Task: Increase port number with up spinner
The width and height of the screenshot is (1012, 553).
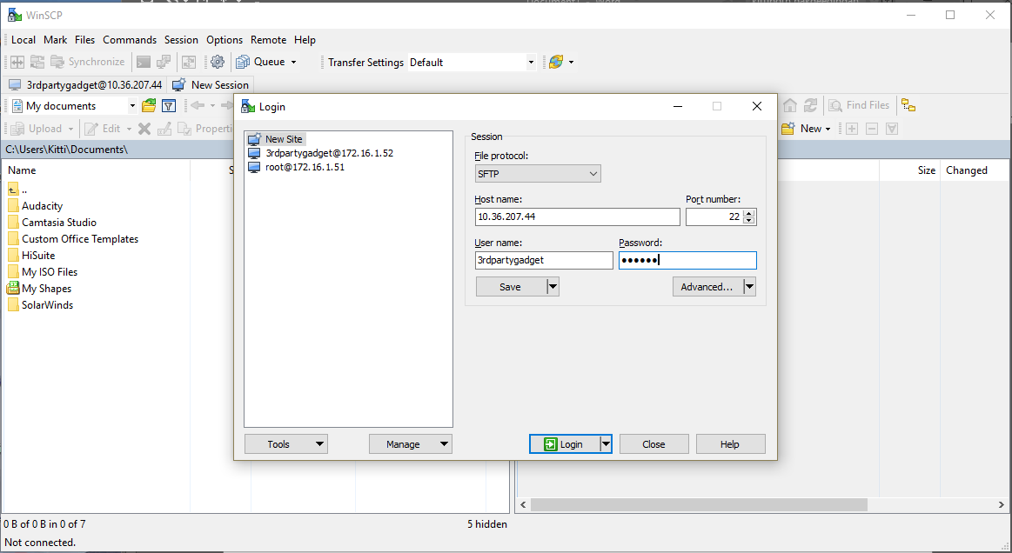Action: (x=748, y=213)
